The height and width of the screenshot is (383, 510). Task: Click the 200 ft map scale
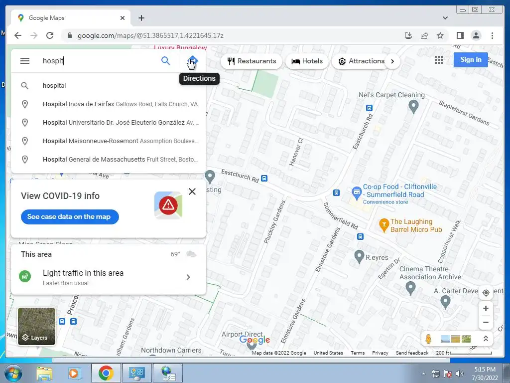click(x=464, y=353)
